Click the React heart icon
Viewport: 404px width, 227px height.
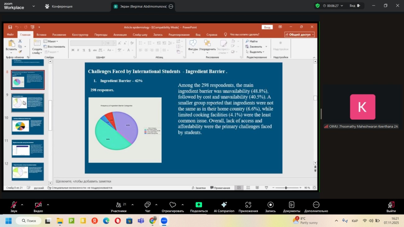tap(172, 205)
